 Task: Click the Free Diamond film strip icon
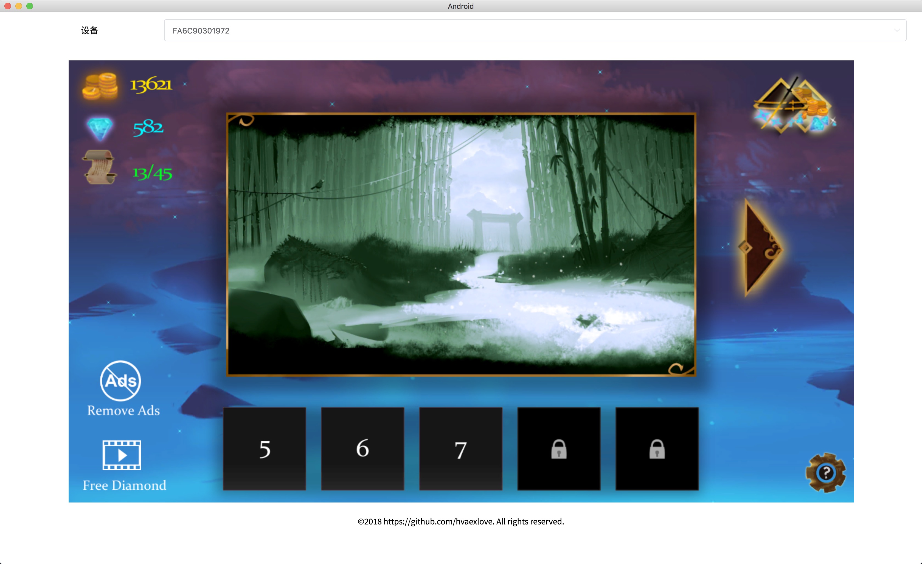pyautogui.click(x=122, y=455)
